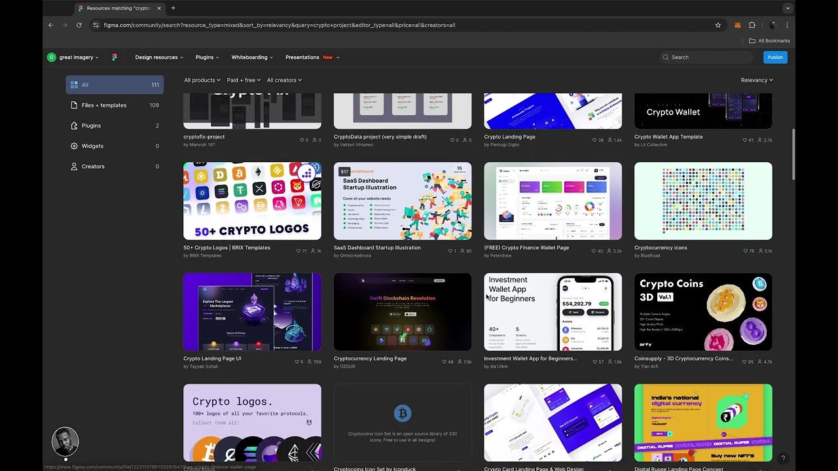This screenshot has width=838, height=471.
Task: Open (FREE) Crypto Finance Wallet Page thumbnail
Action: [x=553, y=201]
